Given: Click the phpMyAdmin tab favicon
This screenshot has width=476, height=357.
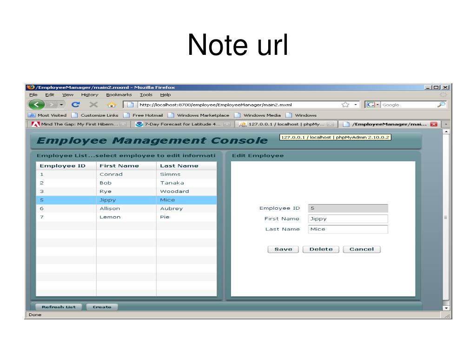Looking at the screenshot, I should coord(243,124).
